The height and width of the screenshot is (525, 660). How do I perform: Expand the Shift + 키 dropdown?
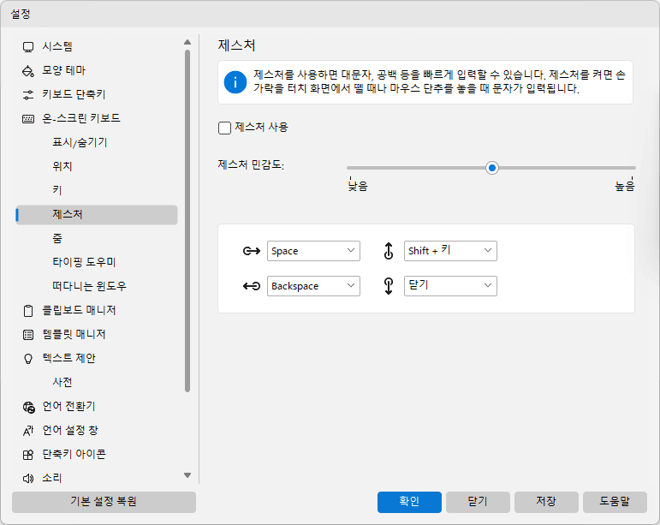click(450, 251)
